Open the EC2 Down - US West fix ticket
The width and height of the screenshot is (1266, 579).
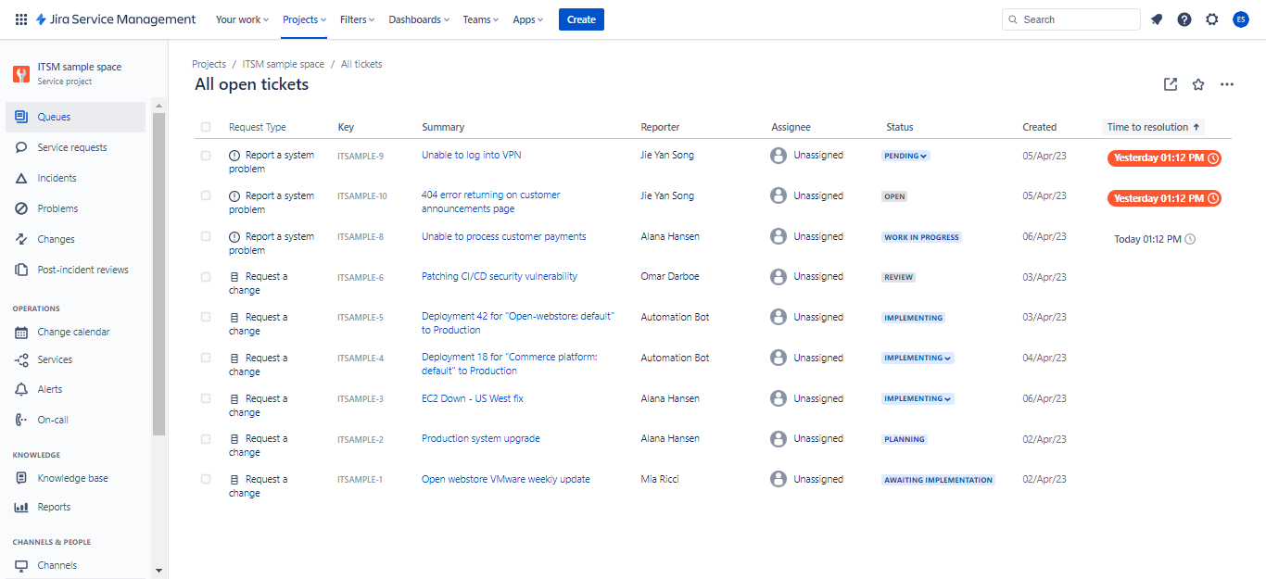[x=473, y=398]
